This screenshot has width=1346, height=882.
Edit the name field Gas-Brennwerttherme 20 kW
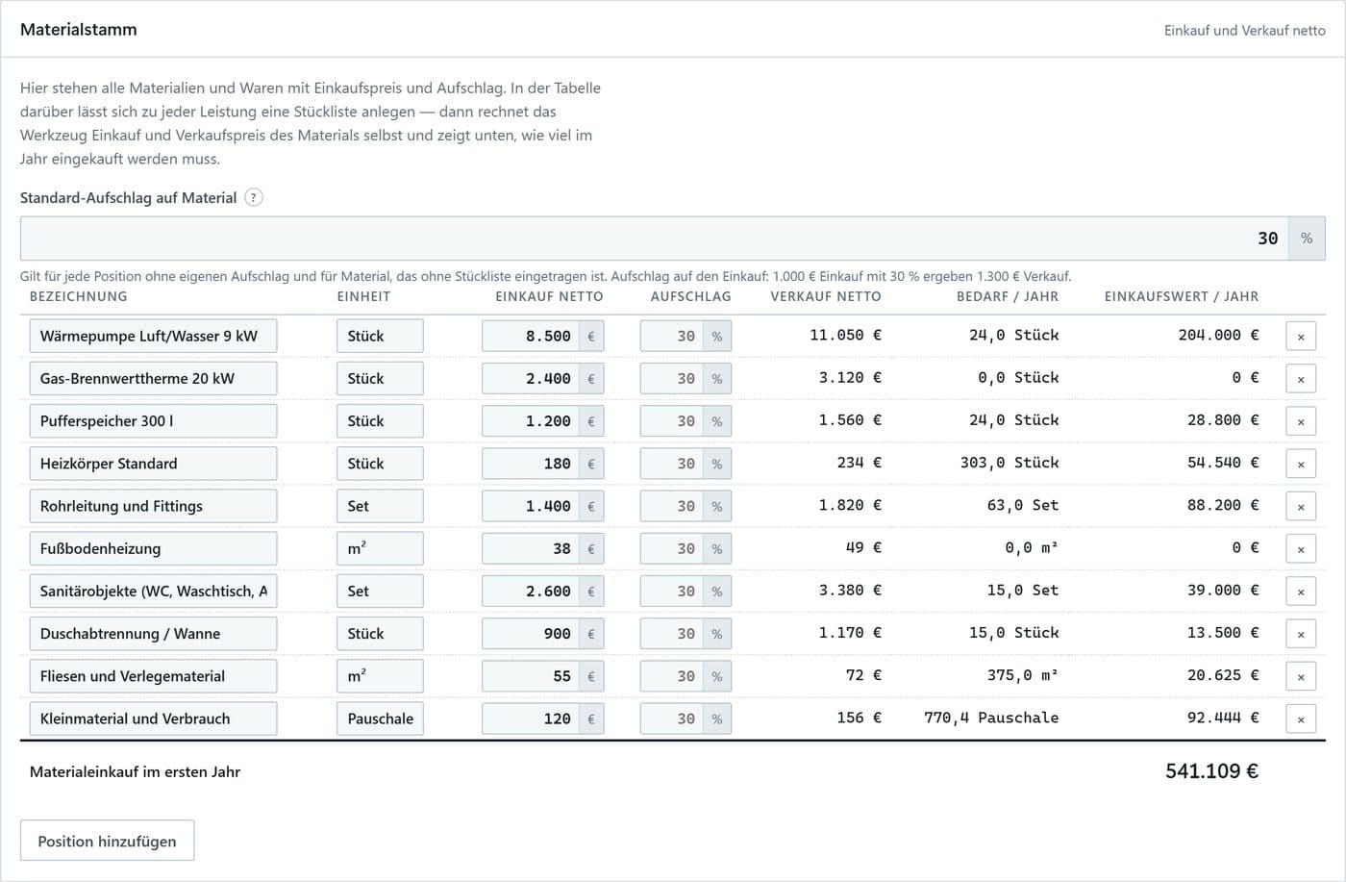[x=153, y=379]
